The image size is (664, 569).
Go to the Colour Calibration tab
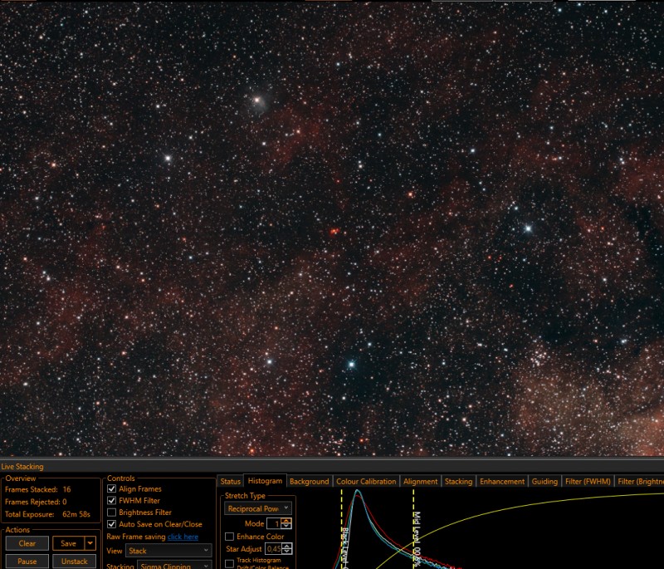tap(366, 481)
